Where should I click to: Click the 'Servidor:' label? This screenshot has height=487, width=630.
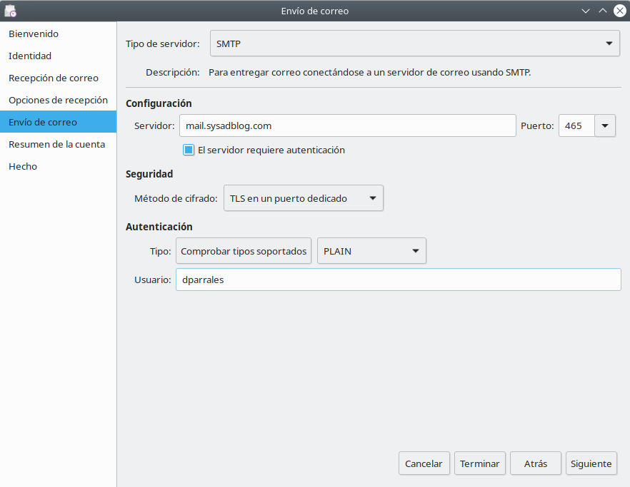[154, 126]
